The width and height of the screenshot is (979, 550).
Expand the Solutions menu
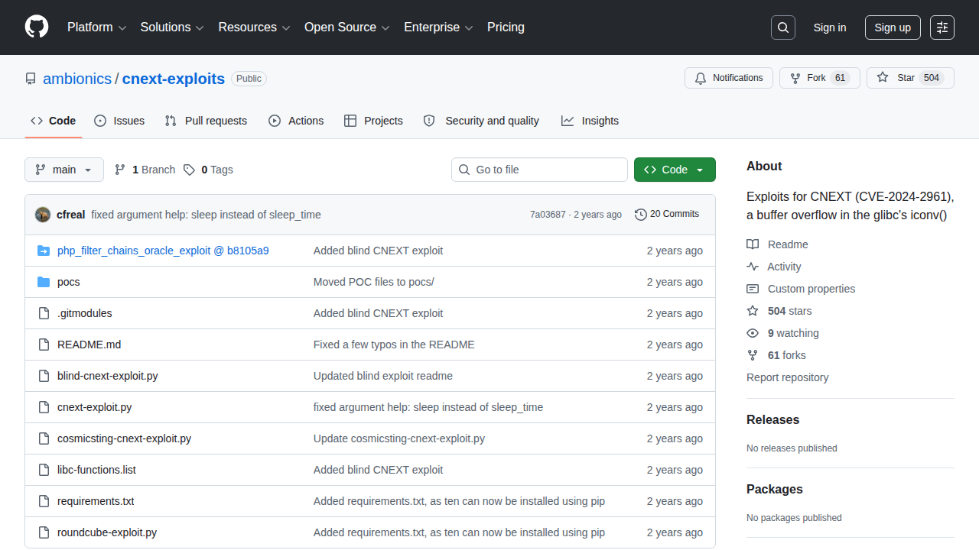pos(172,27)
